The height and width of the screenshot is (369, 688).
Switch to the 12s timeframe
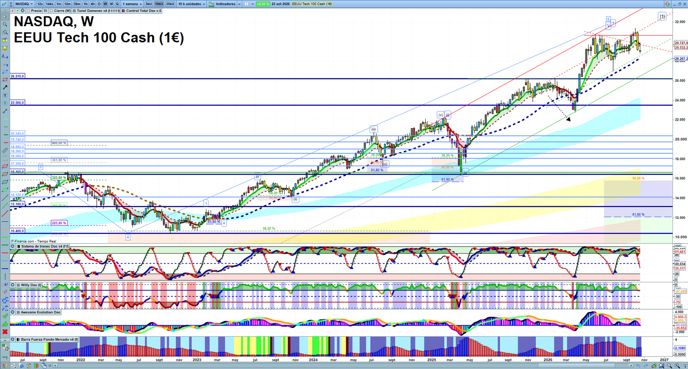click(40, 4)
